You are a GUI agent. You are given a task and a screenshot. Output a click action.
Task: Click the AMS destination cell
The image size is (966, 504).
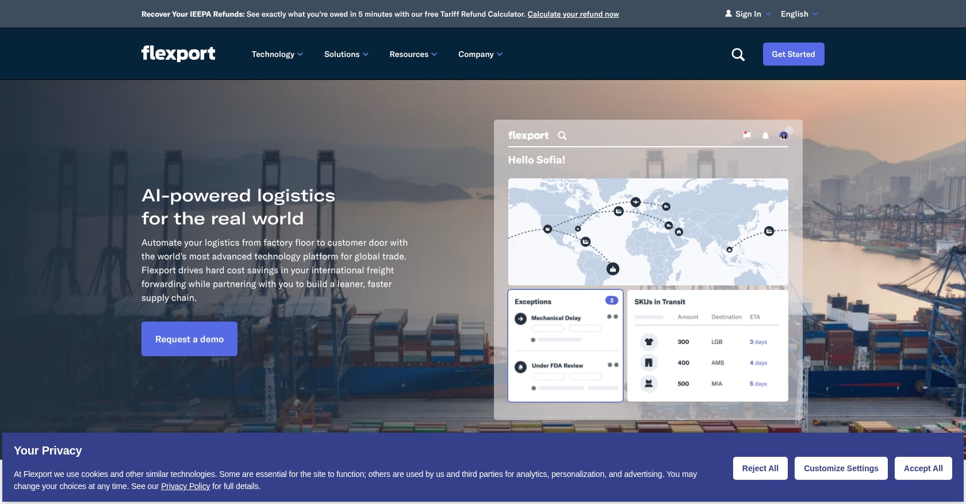(x=718, y=363)
